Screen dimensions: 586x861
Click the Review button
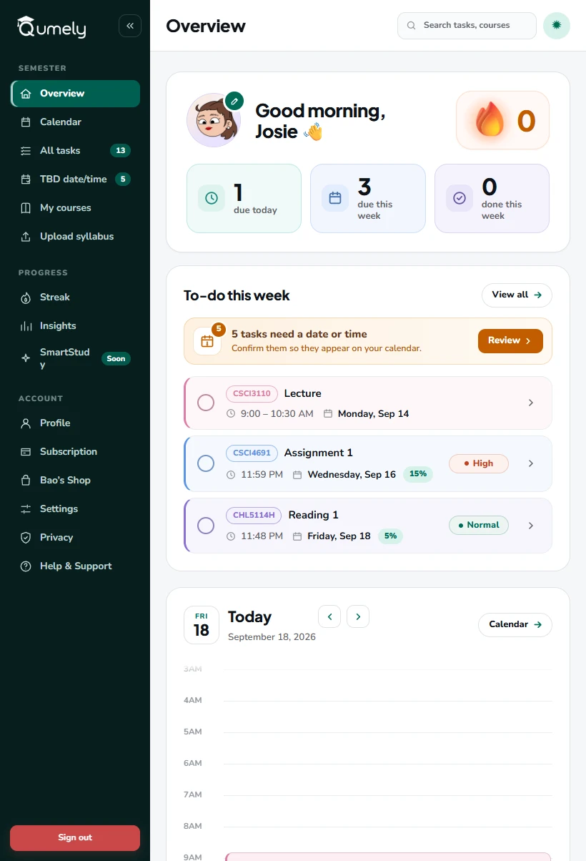(x=510, y=341)
